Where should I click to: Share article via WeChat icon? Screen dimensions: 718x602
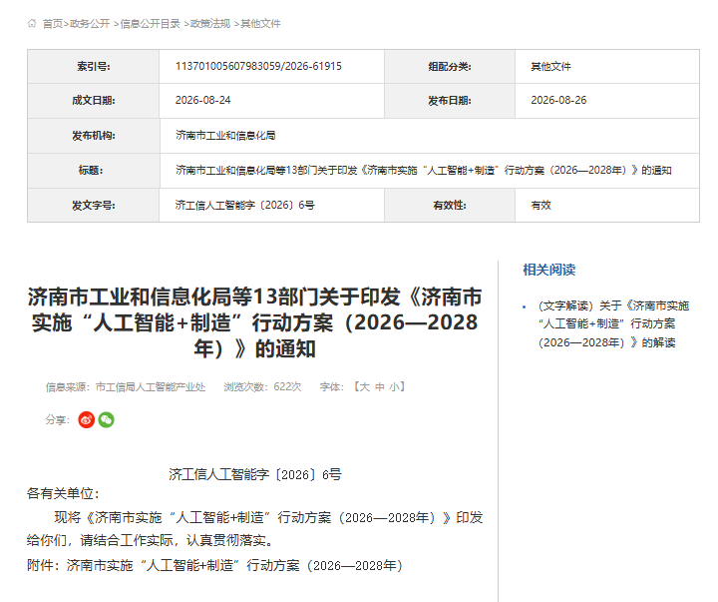107,419
